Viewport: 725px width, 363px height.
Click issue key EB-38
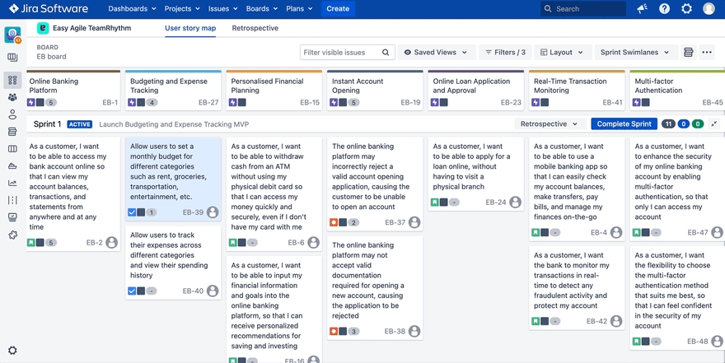coord(395,331)
